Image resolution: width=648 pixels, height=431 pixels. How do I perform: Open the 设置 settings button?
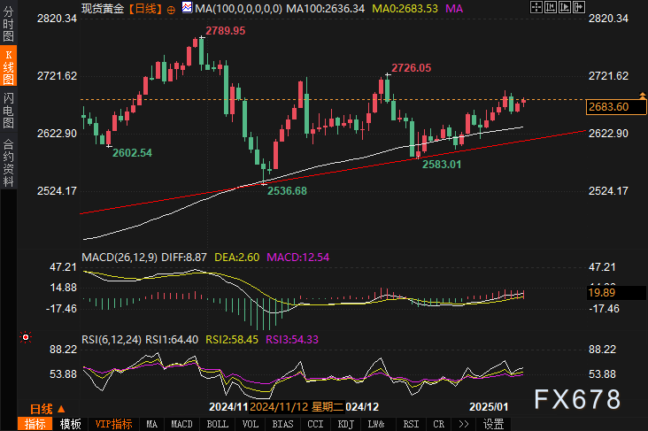pos(493,424)
